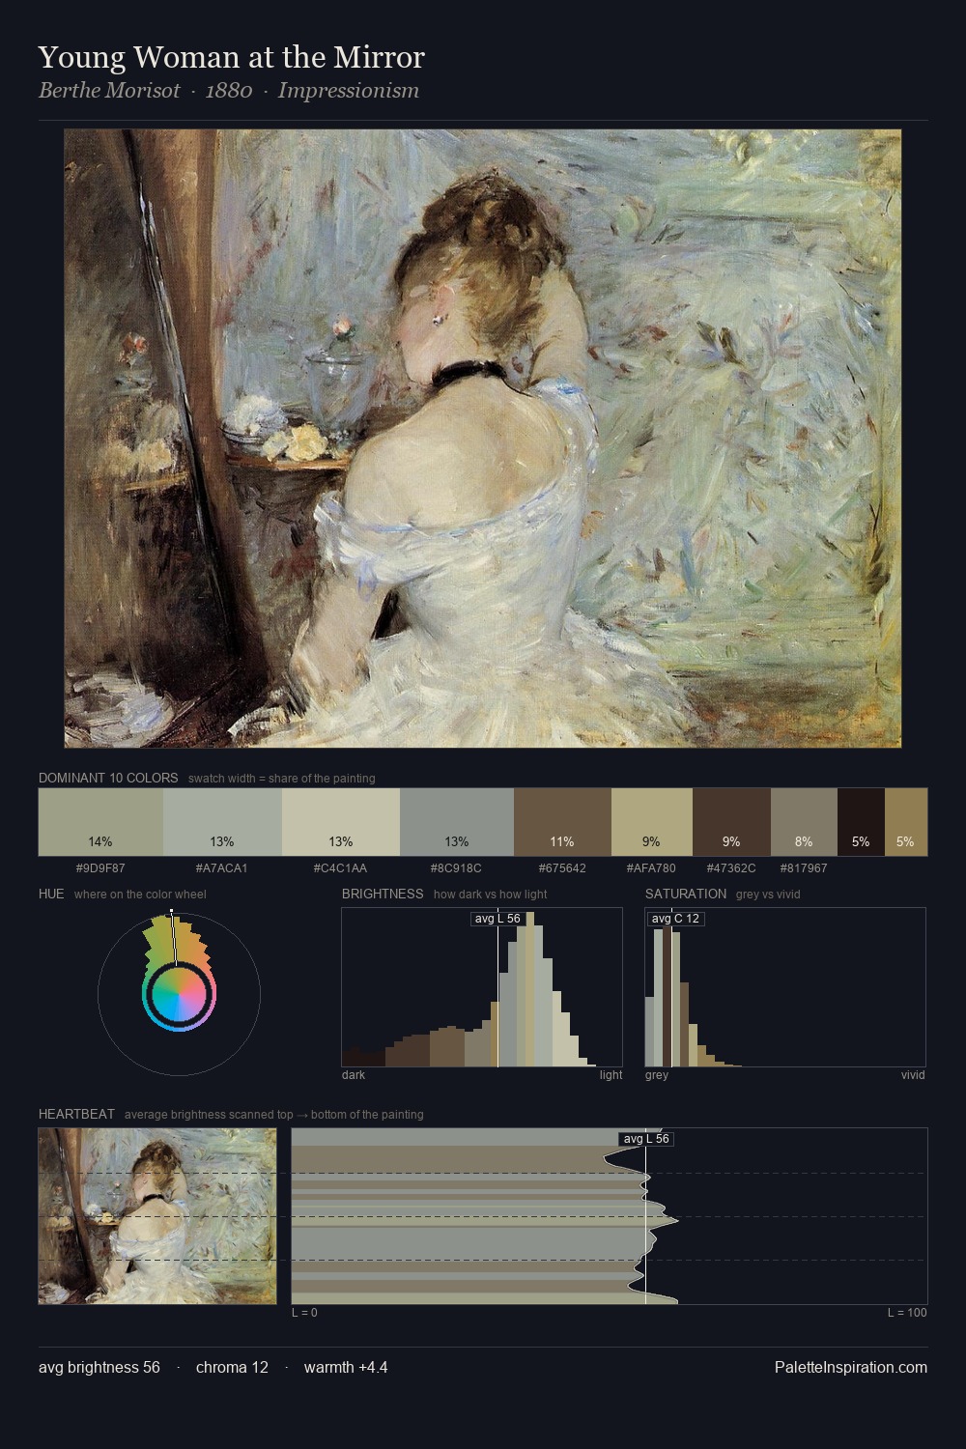Pick the grey 13% swatch above #8C918C

point(457,822)
